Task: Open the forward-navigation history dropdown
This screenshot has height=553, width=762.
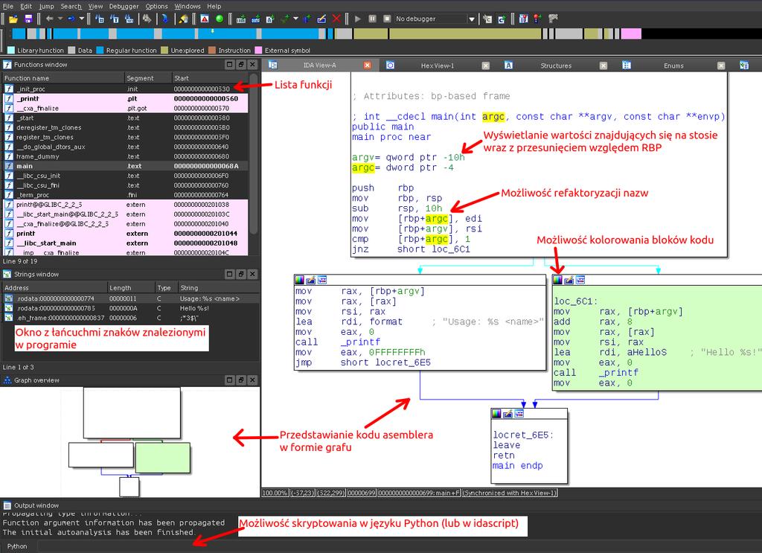Action: point(82,19)
